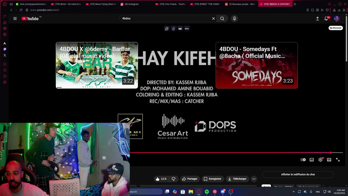Switch to the kick.com/popout tab
Screen dimensions: 348x196
pyautogui.click(x=31, y=4)
